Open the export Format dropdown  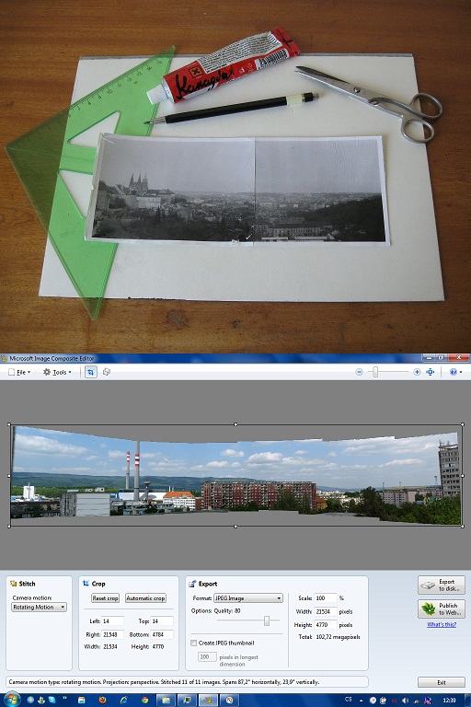click(248, 597)
